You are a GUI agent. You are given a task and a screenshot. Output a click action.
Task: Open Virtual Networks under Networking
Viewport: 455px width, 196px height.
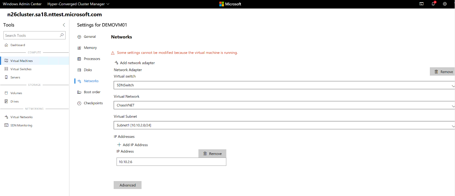click(23, 117)
